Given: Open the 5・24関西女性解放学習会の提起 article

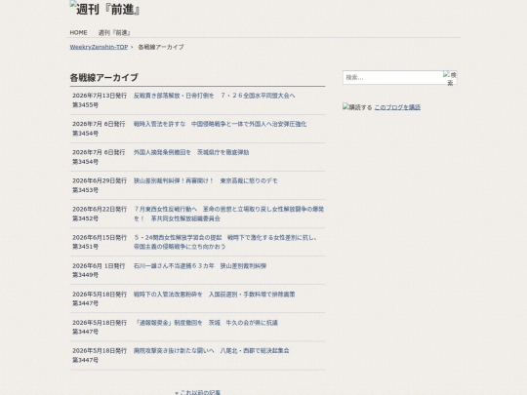Looking at the screenshot, I should [x=225, y=242].
